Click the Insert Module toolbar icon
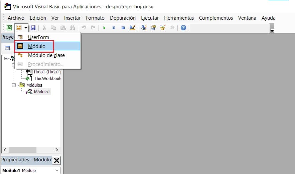Image resolution: width=295 pixels, height=174 pixels. click(x=19, y=28)
